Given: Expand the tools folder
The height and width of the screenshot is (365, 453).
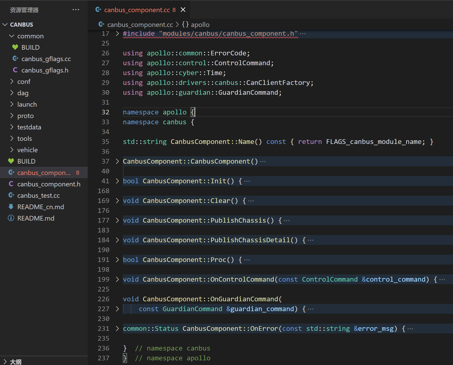Looking at the screenshot, I should (12, 138).
